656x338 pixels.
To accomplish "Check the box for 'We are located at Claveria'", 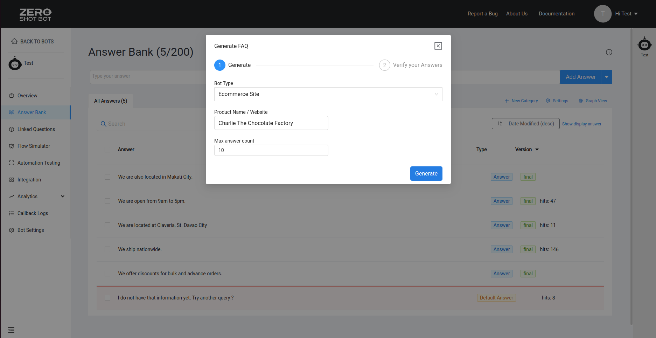I will [107, 225].
